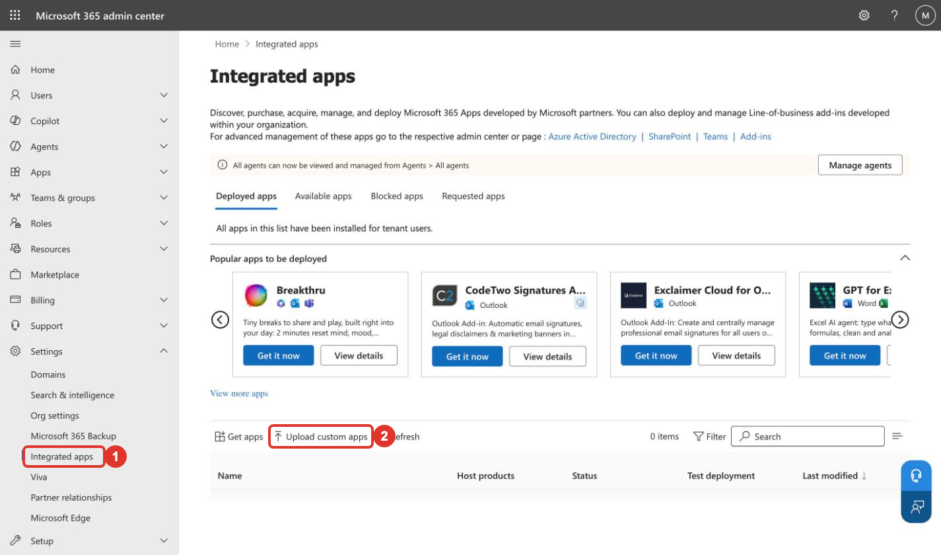Image resolution: width=941 pixels, height=555 pixels.
Task: Select the Deployed apps tab
Action: pyautogui.click(x=246, y=196)
